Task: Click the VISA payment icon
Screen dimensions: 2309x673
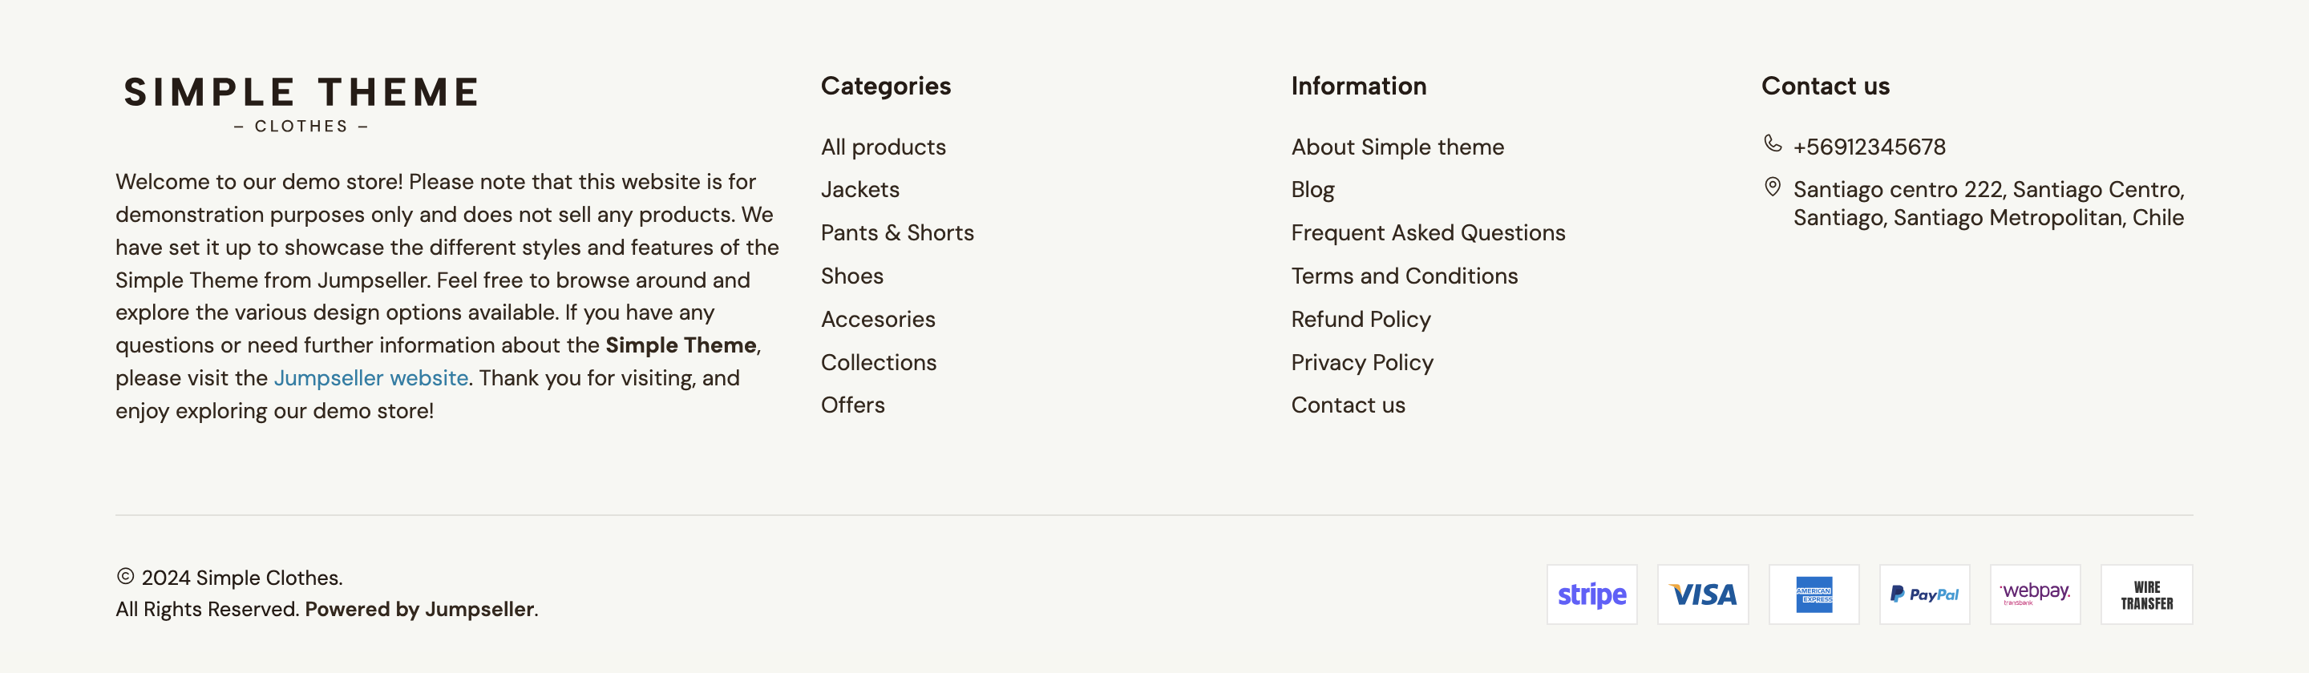Action: tap(1702, 594)
